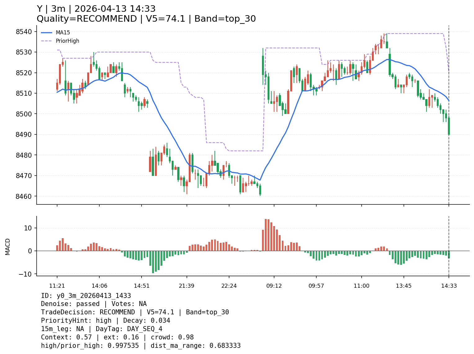This screenshot has height=354, width=474.
Task: Click the chart title with date 2026-04-13
Action: [96, 9]
